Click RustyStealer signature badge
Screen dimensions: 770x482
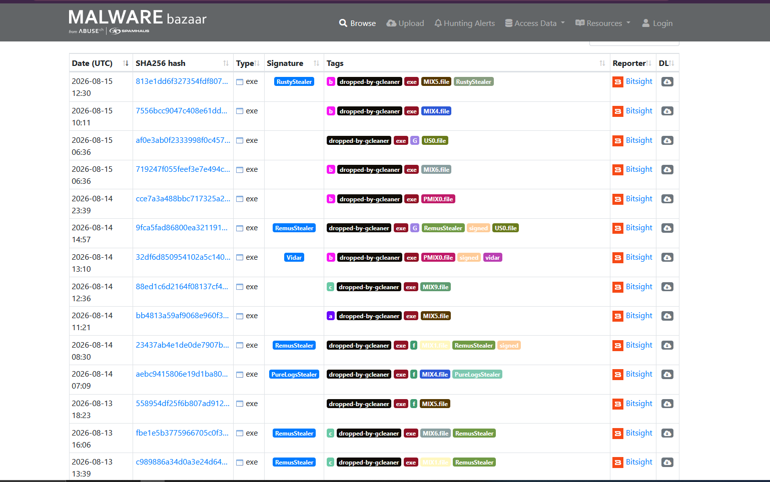pyautogui.click(x=294, y=82)
